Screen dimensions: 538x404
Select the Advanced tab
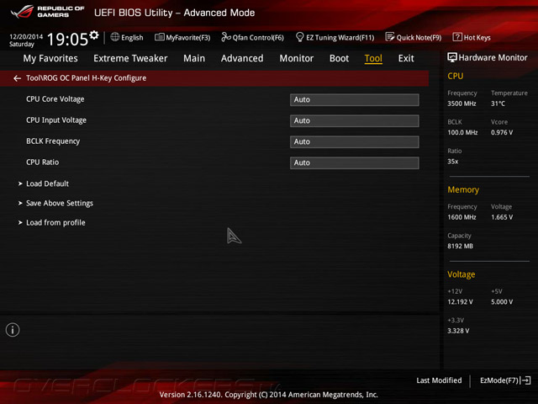coord(242,58)
